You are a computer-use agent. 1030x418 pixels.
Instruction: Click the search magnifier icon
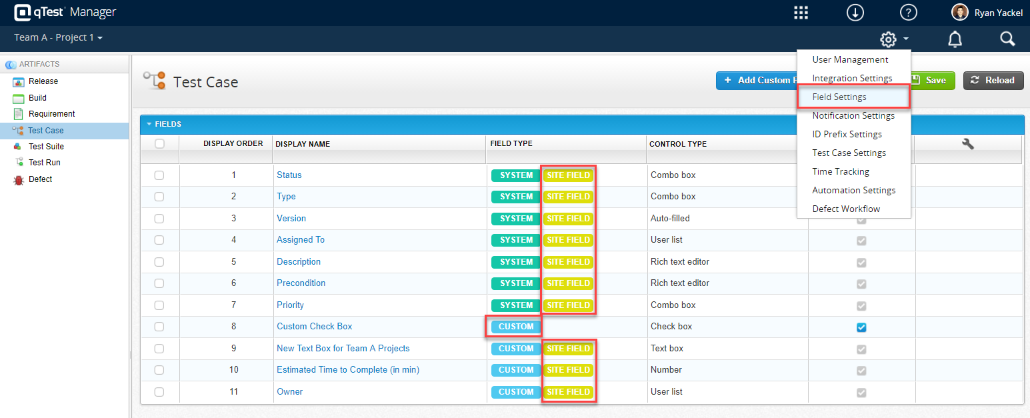pos(1007,39)
